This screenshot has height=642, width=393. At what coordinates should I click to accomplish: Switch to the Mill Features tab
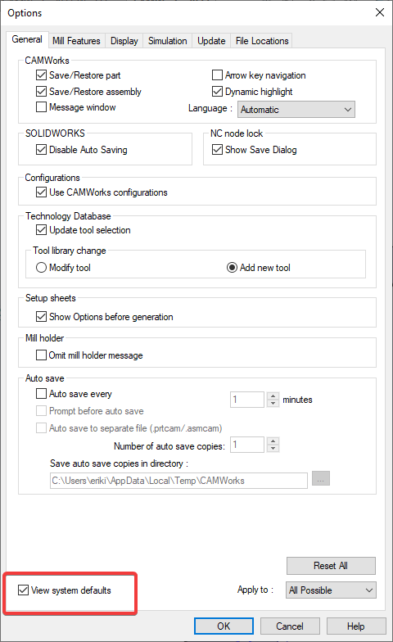click(x=77, y=41)
